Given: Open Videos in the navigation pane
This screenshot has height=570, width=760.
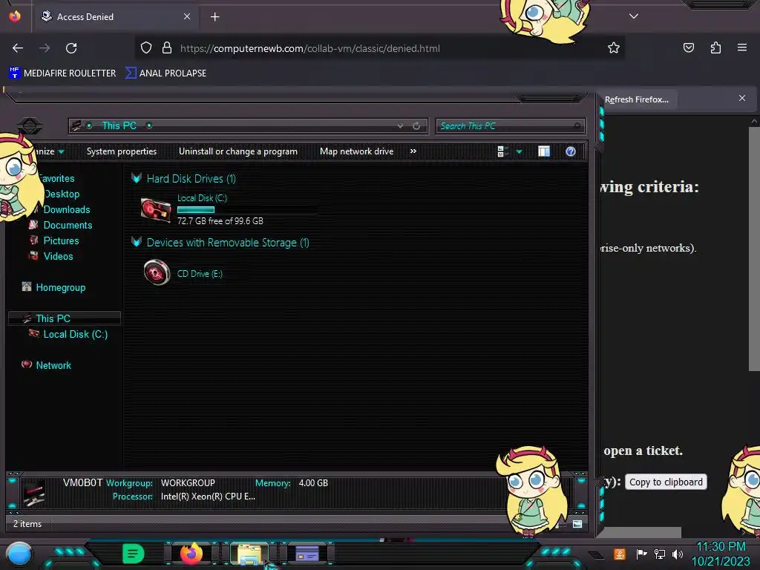Looking at the screenshot, I should click(x=58, y=256).
